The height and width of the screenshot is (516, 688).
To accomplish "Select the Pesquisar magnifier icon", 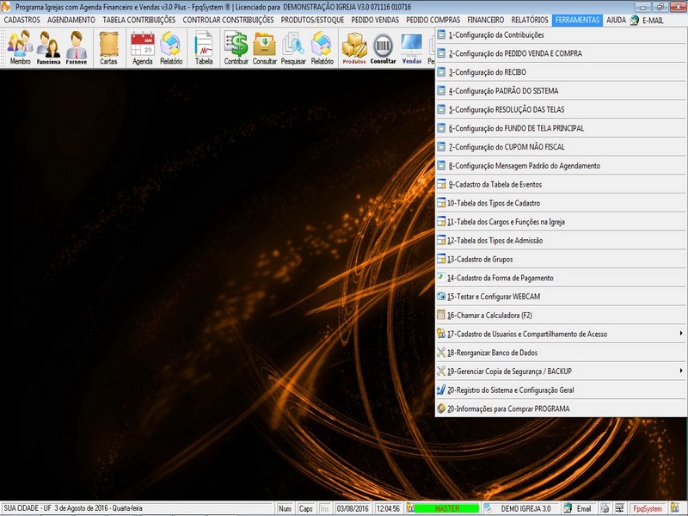I will point(293,47).
